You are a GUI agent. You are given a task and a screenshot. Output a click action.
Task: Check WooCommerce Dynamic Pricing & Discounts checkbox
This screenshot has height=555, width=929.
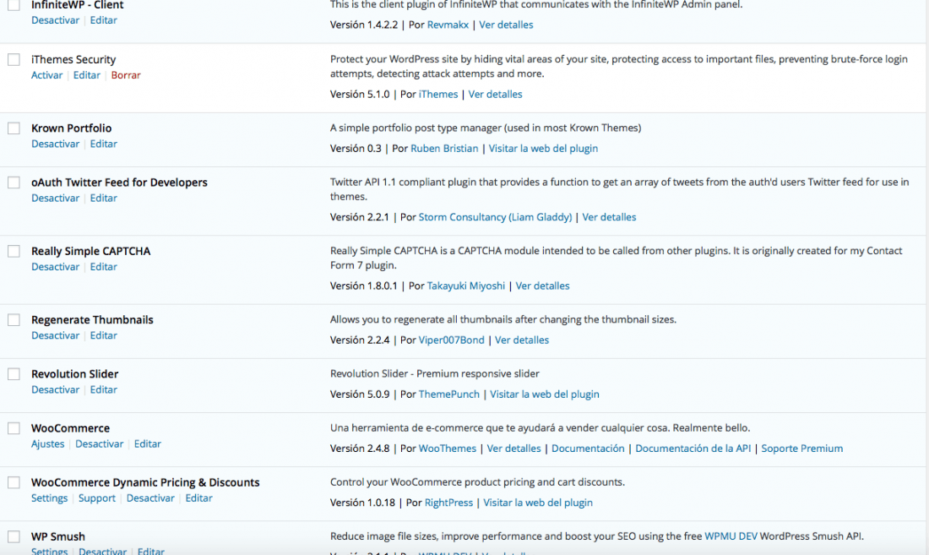(x=14, y=482)
